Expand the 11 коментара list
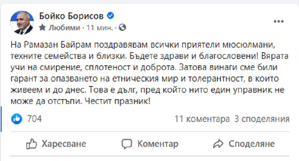 coord(202,119)
